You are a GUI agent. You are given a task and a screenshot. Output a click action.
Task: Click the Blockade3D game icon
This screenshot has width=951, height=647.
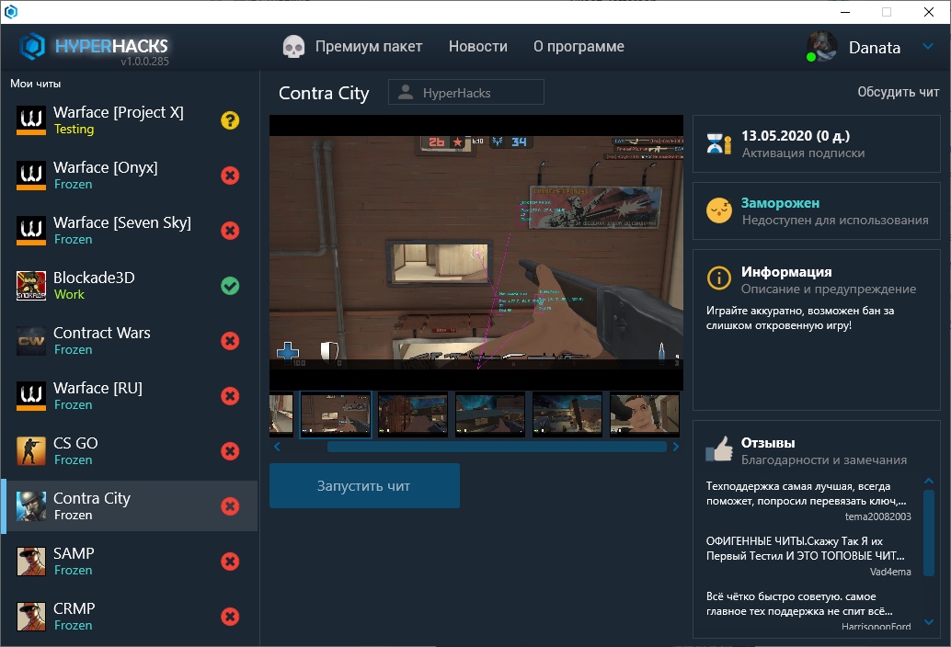pyautogui.click(x=31, y=285)
